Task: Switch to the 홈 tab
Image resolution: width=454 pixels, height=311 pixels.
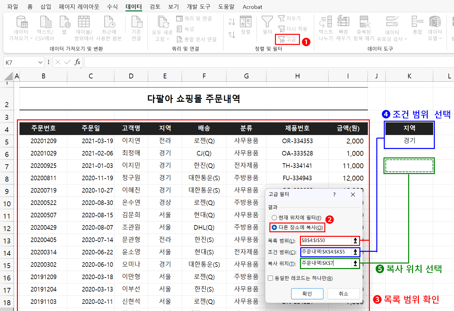Action: point(30,7)
